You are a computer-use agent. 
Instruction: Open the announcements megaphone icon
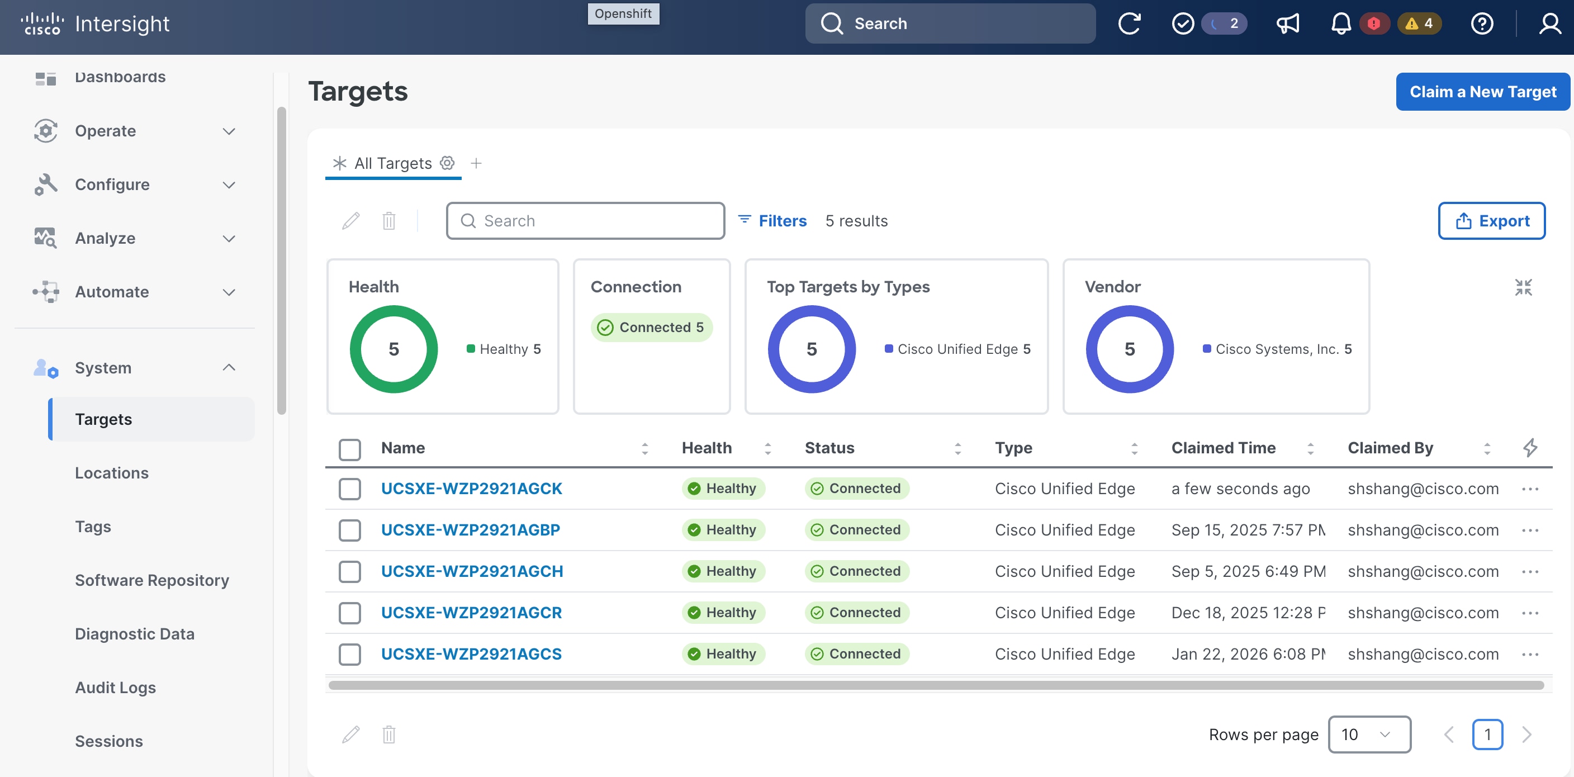coord(1287,24)
